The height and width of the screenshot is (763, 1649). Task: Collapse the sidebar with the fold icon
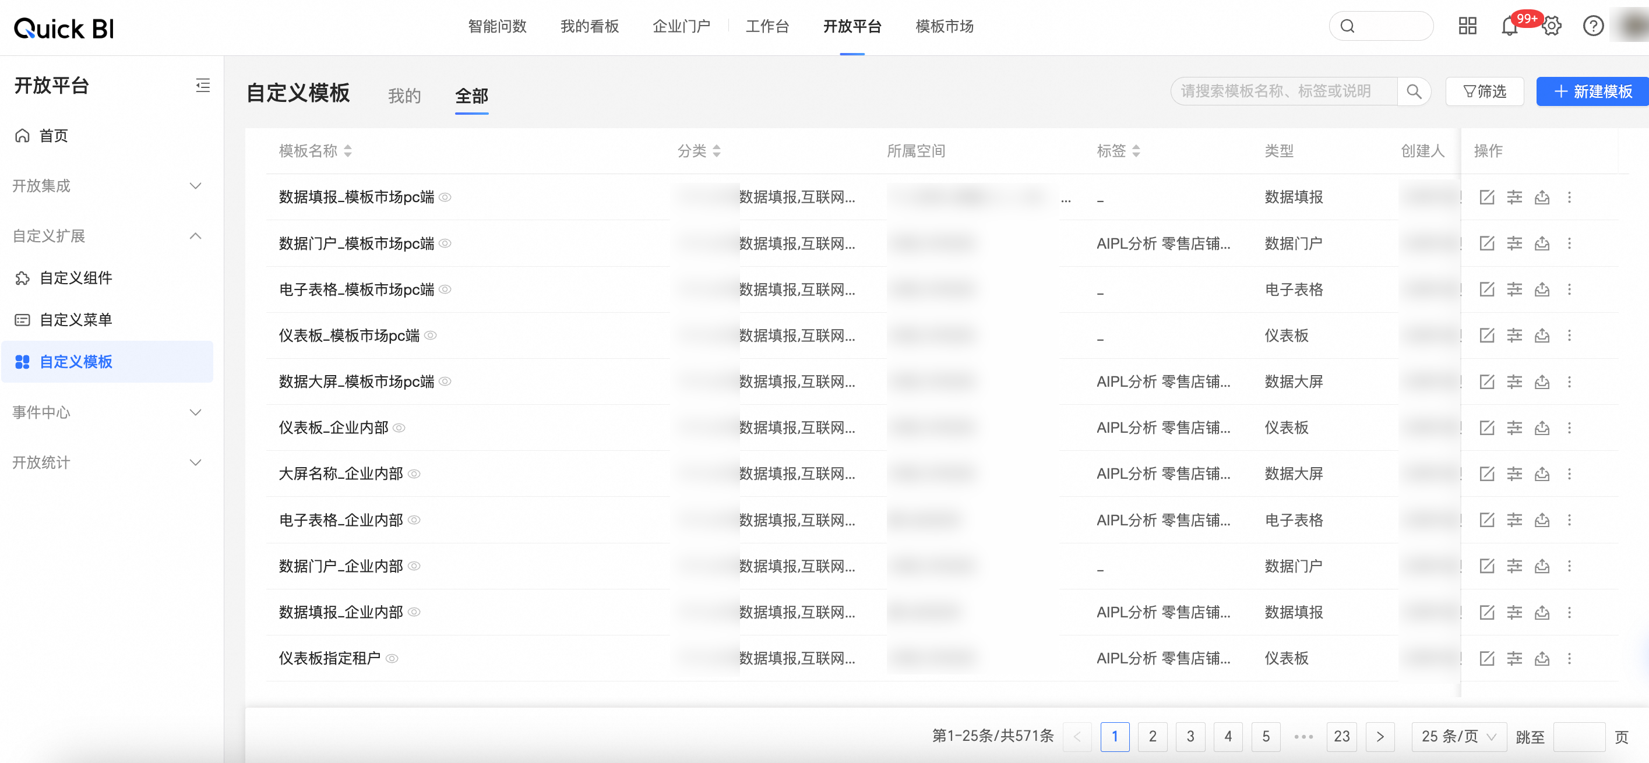coord(203,85)
